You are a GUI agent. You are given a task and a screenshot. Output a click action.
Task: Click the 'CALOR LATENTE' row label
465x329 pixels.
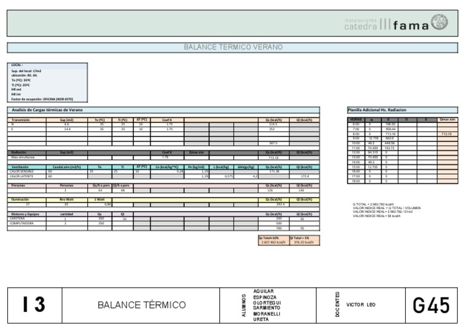click(28, 176)
